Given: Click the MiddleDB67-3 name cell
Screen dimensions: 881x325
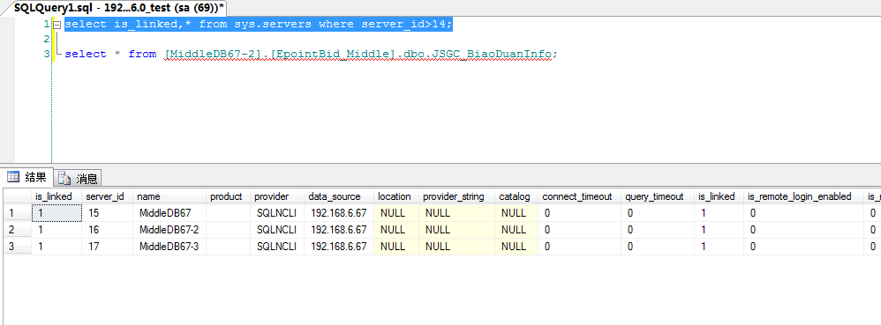Looking at the screenshot, I should (x=169, y=247).
